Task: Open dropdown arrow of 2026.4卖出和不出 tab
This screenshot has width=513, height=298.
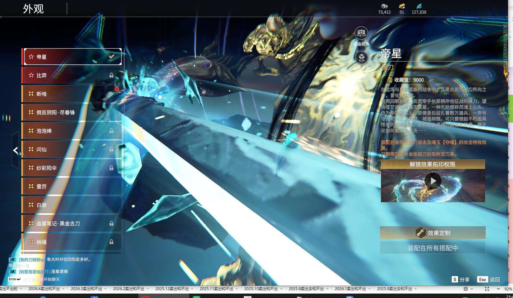Action: tap(63, 289)
